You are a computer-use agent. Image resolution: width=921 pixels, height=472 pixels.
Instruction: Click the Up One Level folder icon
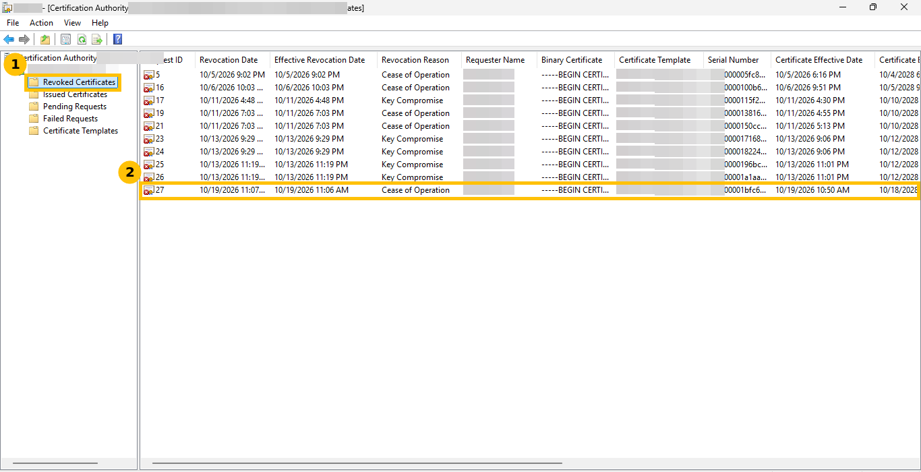pos(45,39)
